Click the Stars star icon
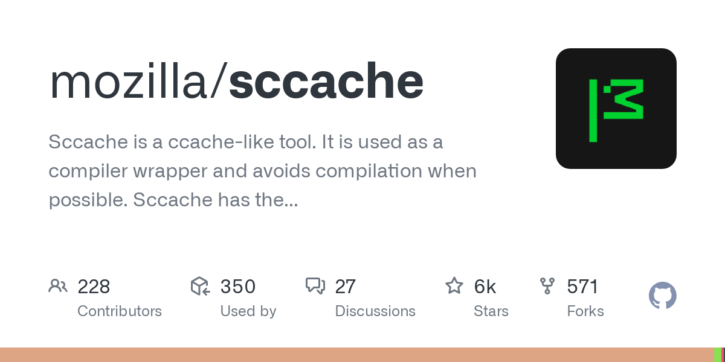Viewport: 725px width, 362px height. coord(454,286)
